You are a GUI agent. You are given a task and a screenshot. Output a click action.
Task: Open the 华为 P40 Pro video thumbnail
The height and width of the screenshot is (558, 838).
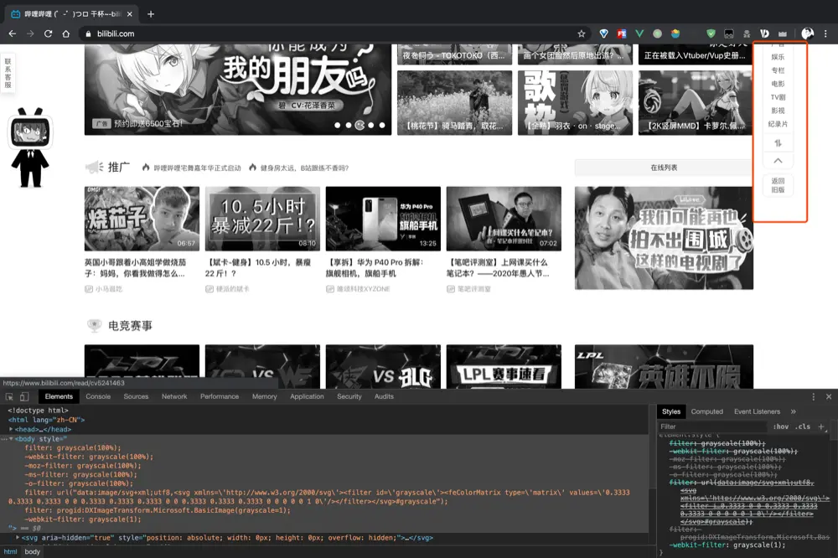coord(383,219)
